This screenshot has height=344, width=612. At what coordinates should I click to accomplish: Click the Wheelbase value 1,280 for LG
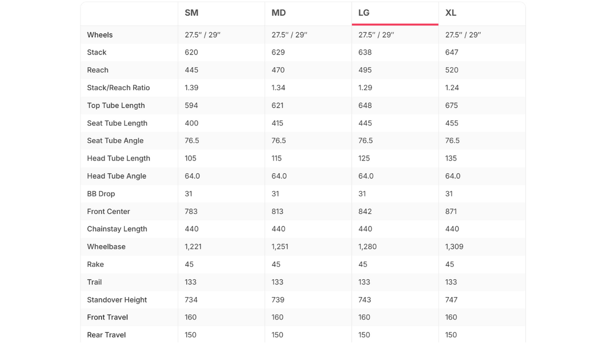[367, 247]
